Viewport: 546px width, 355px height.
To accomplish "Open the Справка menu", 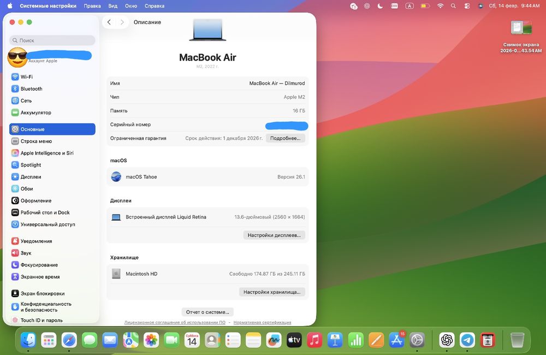I will (x=155, y=6).
